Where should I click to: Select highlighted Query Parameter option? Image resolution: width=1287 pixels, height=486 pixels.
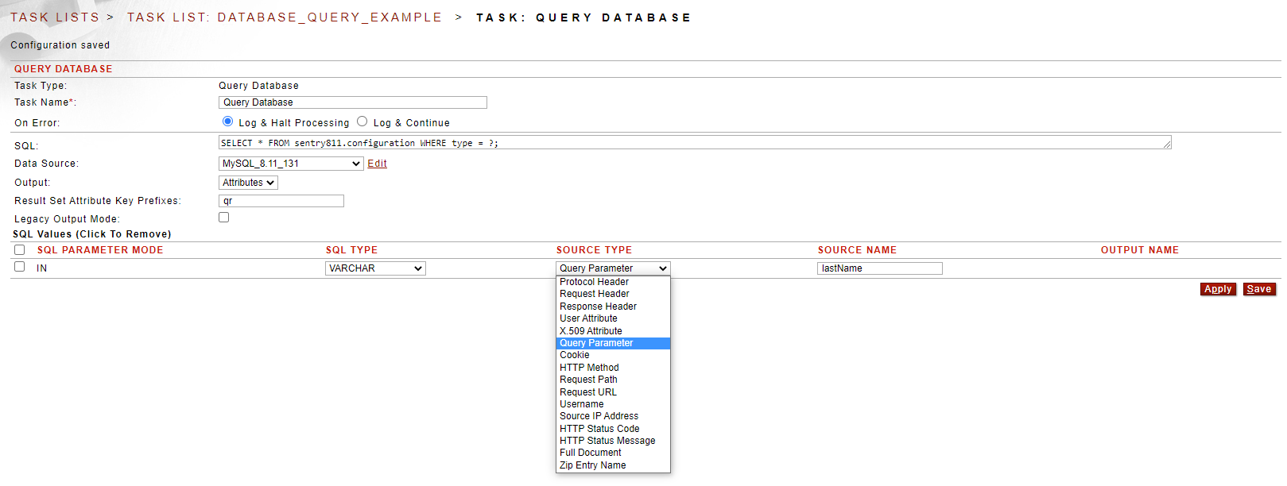pyautogui.click(x=613, y=343)
